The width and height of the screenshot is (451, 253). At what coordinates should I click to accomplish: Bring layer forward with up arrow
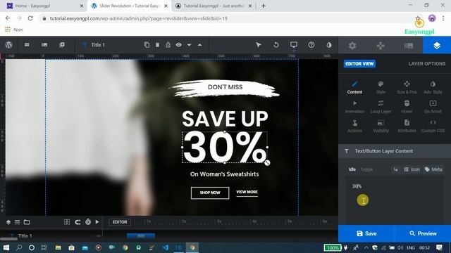click(x=199, y=45)
